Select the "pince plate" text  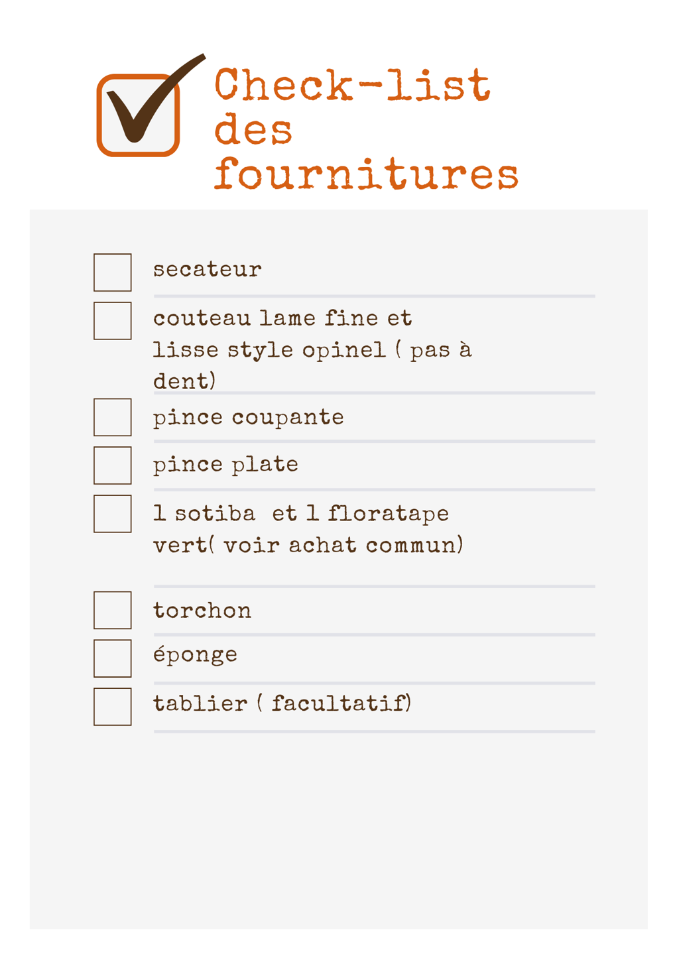(225, 464)
